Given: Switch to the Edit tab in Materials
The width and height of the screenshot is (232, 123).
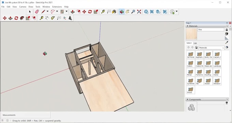Looking at the screenshot, I should click(x=195, y=43).
